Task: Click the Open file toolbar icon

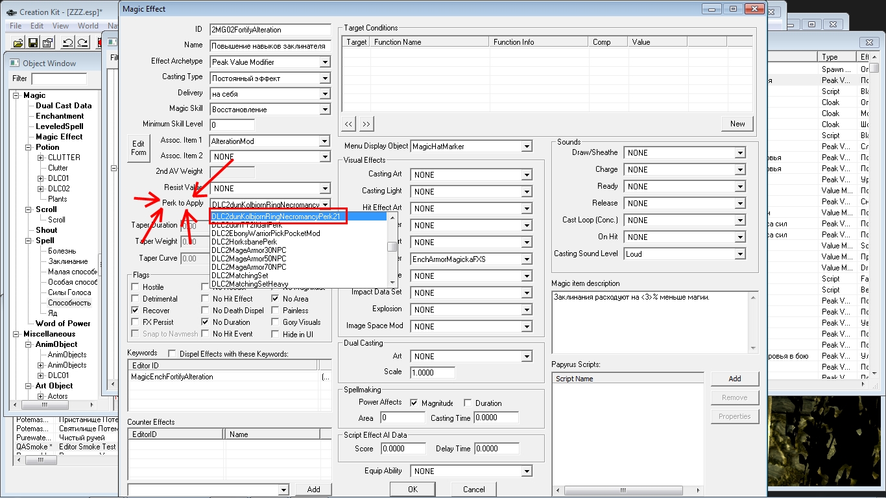Action: (18, 43)
